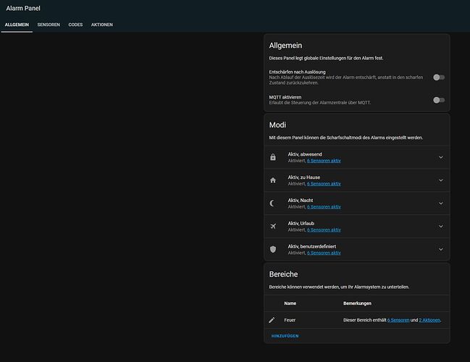The width and height of the screenshot is (470, 362).
Task: Click the shield icon for Aktiv, benutzerdefiniert
Action: [x=273, y=249]
